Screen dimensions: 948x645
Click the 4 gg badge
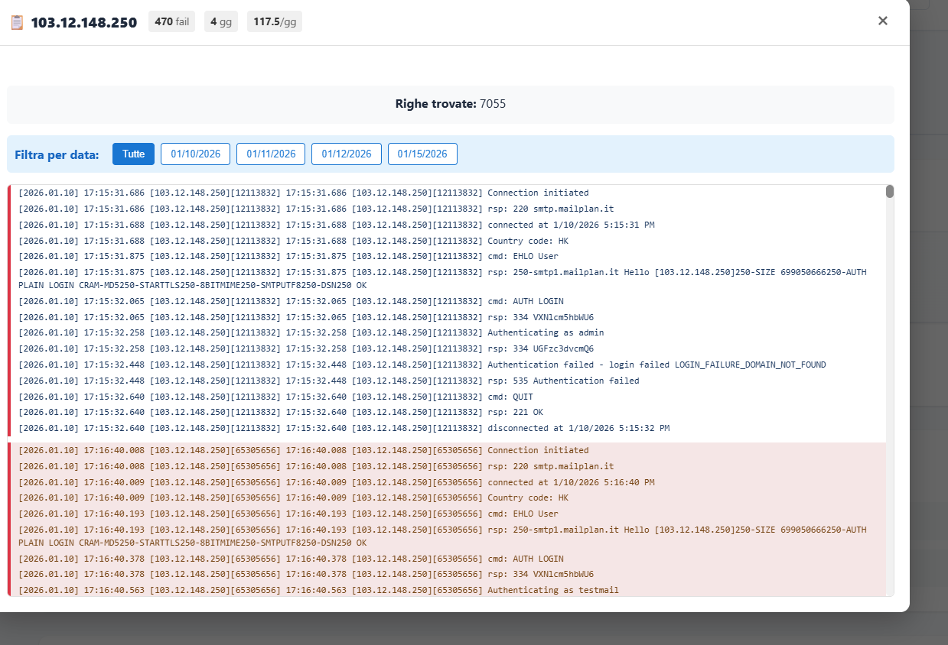220,21
